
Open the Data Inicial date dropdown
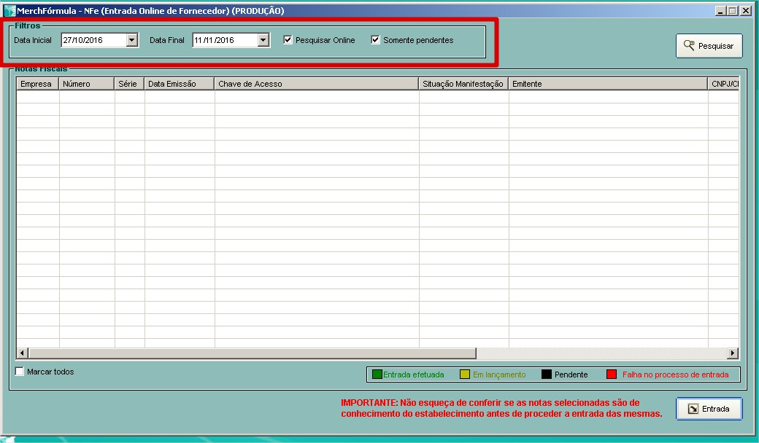[132, 40]
